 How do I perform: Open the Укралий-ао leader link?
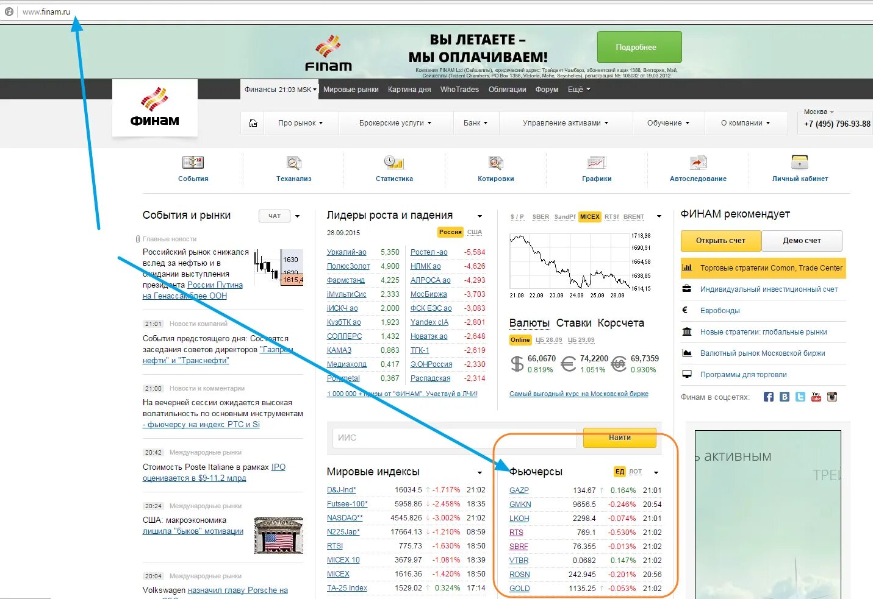coord(347,252)
